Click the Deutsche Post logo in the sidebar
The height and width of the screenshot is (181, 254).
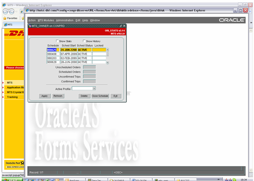coord(15,163)
